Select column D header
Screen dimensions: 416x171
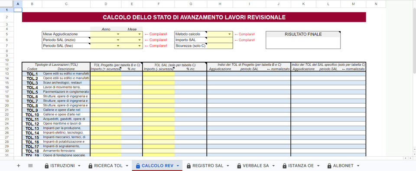106,4
